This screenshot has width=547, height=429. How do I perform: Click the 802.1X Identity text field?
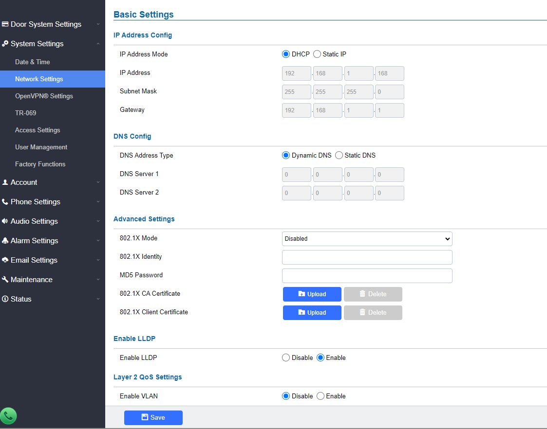tap(367, 257)
